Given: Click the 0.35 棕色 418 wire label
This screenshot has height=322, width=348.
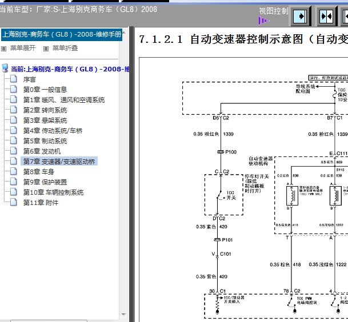Looking at the screenshot, I should pyautogui.click(x=285, y=264).
